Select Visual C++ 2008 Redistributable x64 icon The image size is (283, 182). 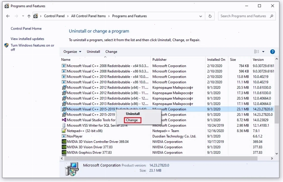(64, 66)
